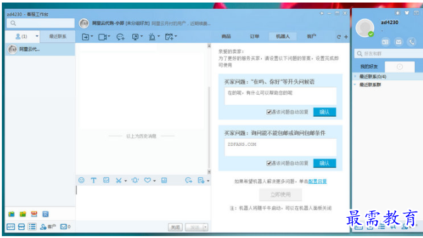423x238 pixels.
Task: Open the 最近联系 tab in contact list
Action: click(x=58, y=37)
